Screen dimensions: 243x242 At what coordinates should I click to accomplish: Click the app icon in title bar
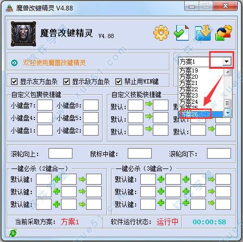pyautogui.click(x=9, y=8)
